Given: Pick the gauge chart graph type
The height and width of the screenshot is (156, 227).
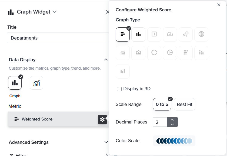Looking at the screenshot, I should (170, 34).
